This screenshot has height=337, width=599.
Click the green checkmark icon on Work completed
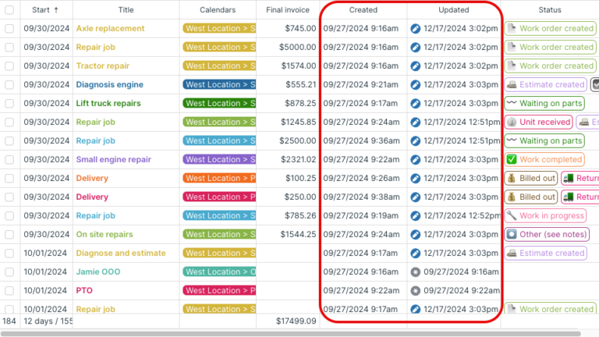[x=511, y=159]
